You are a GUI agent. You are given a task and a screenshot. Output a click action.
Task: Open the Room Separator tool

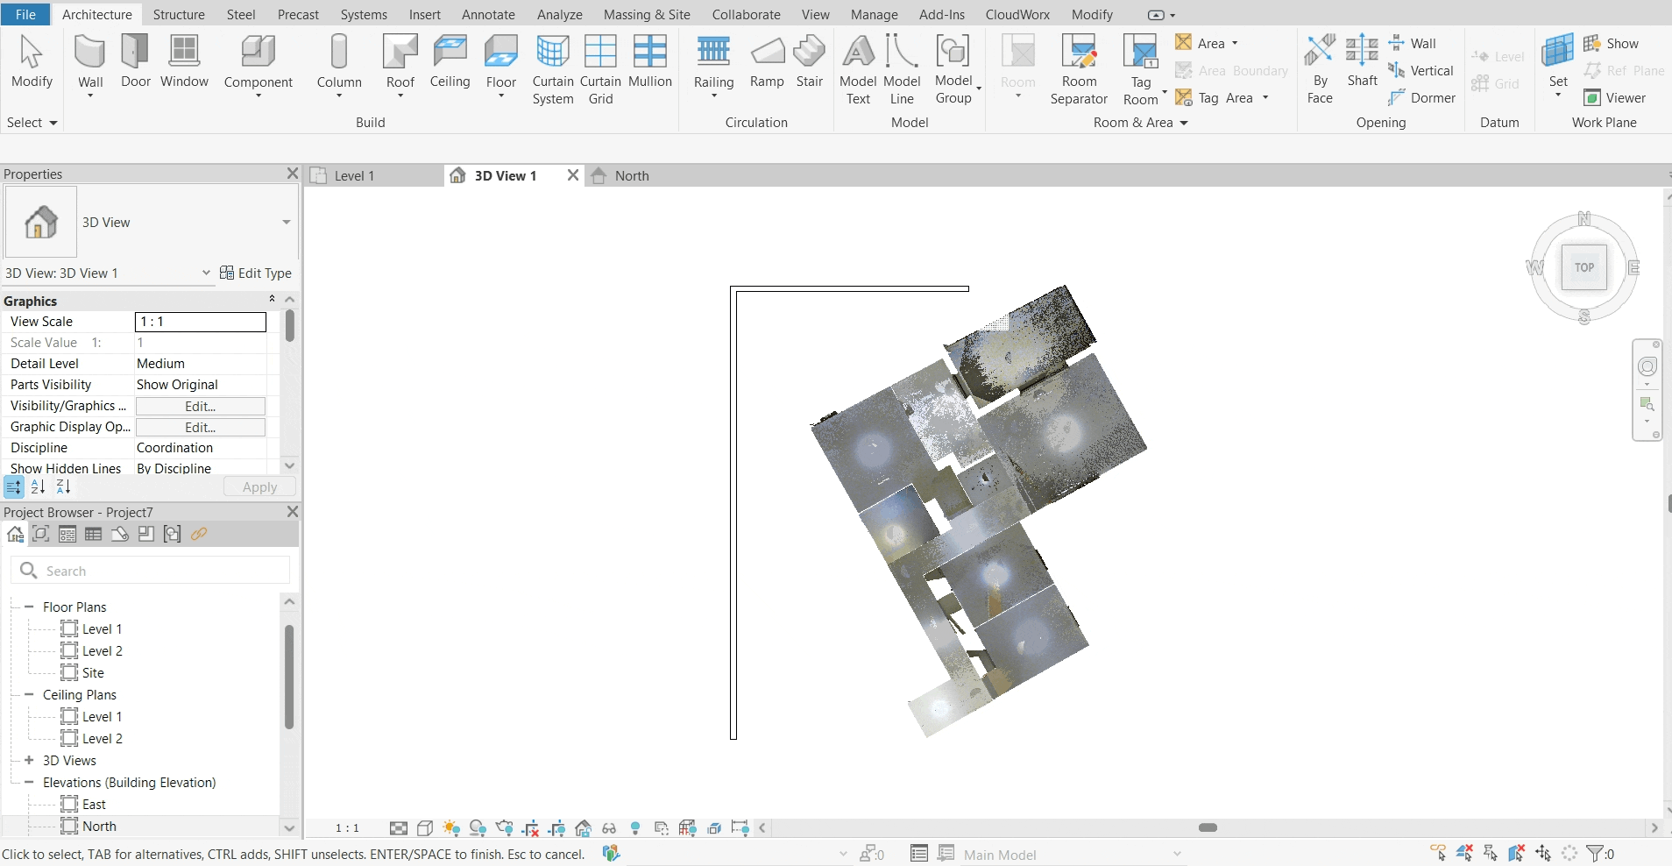click(1080, 68)
